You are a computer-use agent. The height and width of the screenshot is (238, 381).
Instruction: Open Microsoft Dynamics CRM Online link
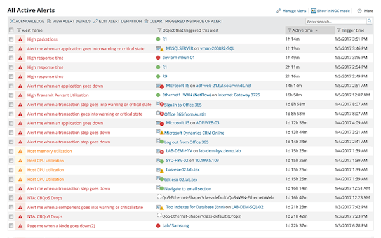coord(194,133)
